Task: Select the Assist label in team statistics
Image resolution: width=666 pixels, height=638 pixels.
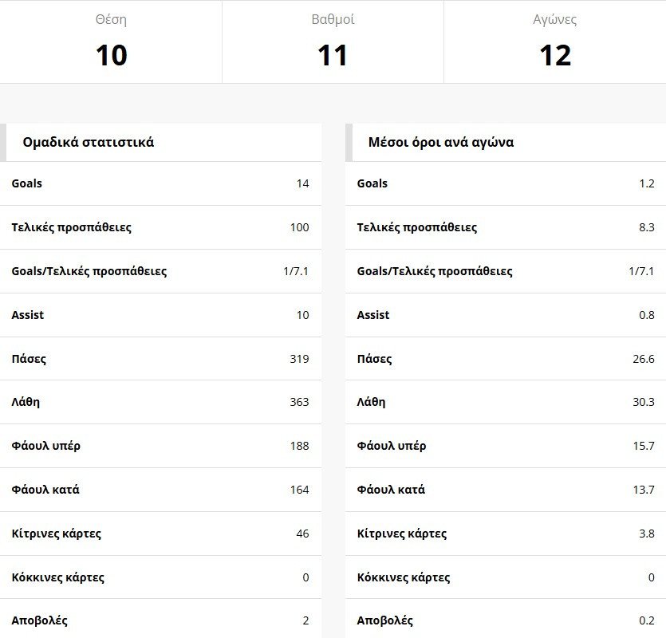Action: click(x=28, y=315)
